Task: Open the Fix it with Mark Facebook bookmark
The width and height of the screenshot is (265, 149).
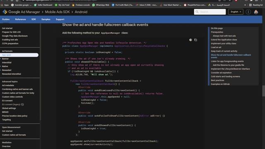Action: (x=123, y=5)
